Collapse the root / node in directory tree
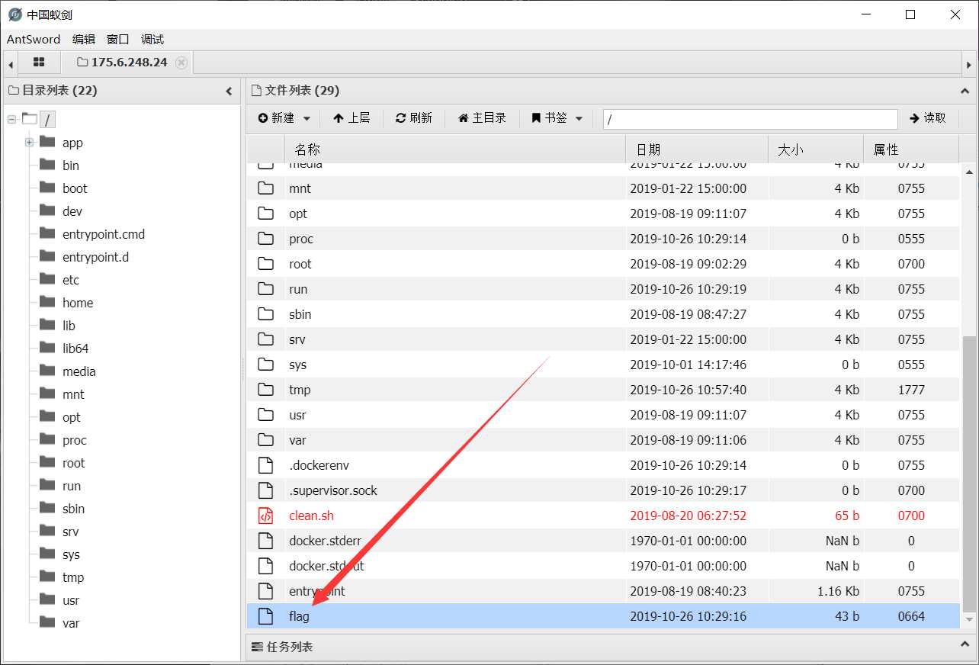Image resolution: width=979 pixels, height=665 pixels. coord(12,119)
